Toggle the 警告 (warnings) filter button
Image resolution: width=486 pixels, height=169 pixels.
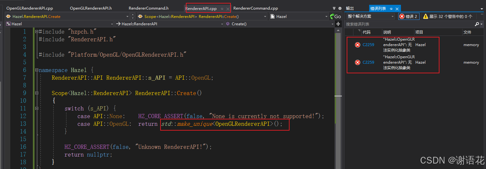[448, 16]
